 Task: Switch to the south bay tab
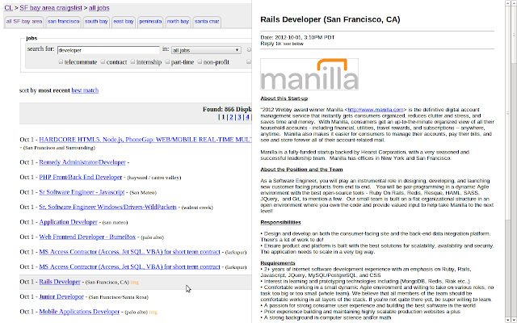click(x=96, y=22)
